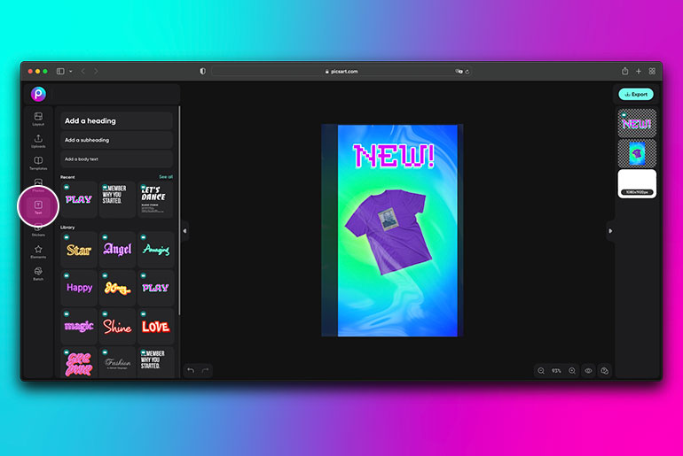Pick the Happy text style
Image resolution: width=683 pixels, height=456 pixels.
pyautogui.click(x=79, y=288)
